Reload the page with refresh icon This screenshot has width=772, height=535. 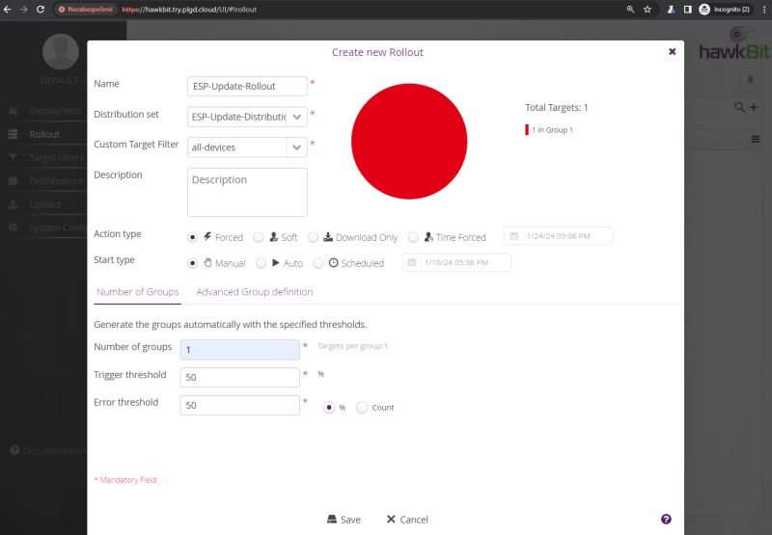(x=41, y=10)
